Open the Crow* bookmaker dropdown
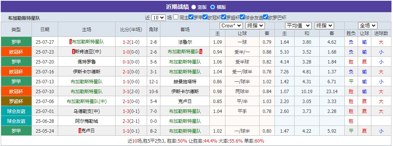Viewport: 393px width, 146px height. [231, 25]
